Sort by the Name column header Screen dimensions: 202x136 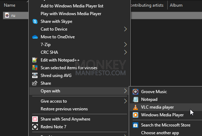pyautogui.click(x=10, y=5)
